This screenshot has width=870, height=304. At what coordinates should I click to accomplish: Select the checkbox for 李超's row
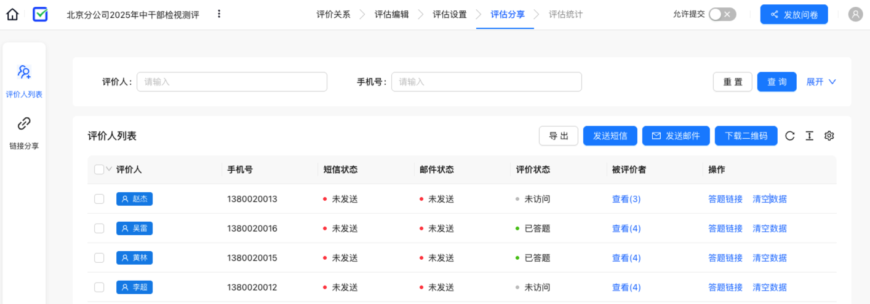click(99, 287)
